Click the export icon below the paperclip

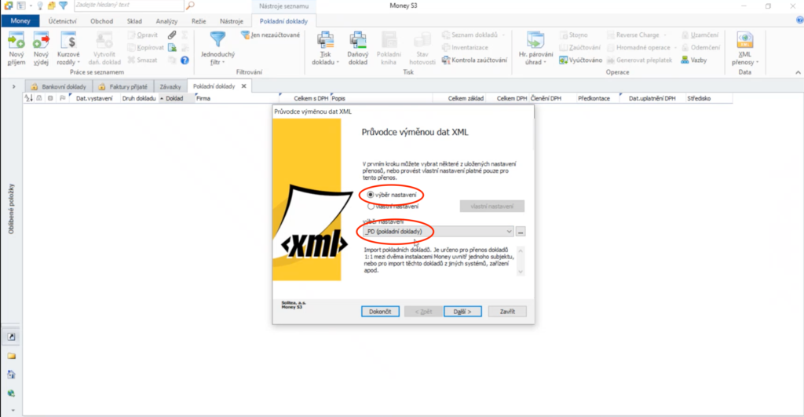172,47
